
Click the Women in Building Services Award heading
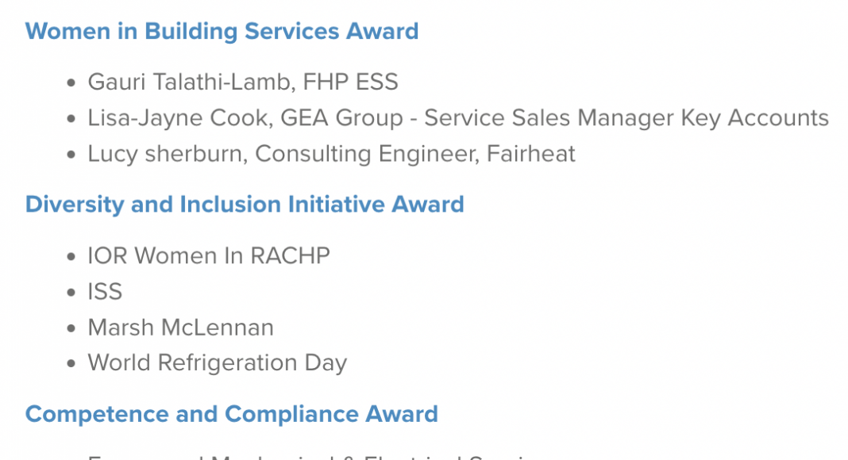(222, 32)
